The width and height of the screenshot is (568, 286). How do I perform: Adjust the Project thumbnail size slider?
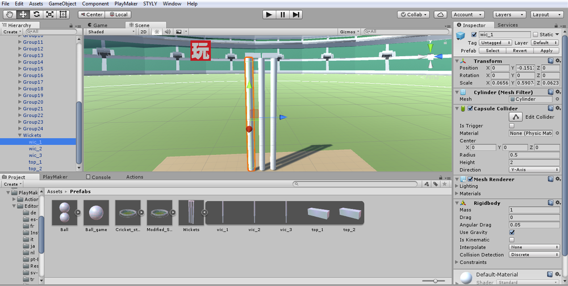[x=435, y=281]
